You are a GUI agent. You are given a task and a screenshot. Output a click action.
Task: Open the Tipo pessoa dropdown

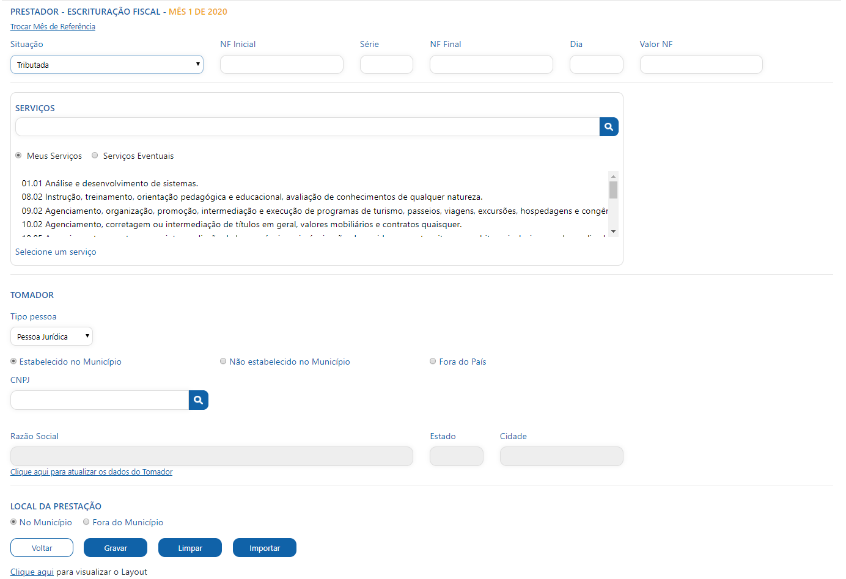51,337
